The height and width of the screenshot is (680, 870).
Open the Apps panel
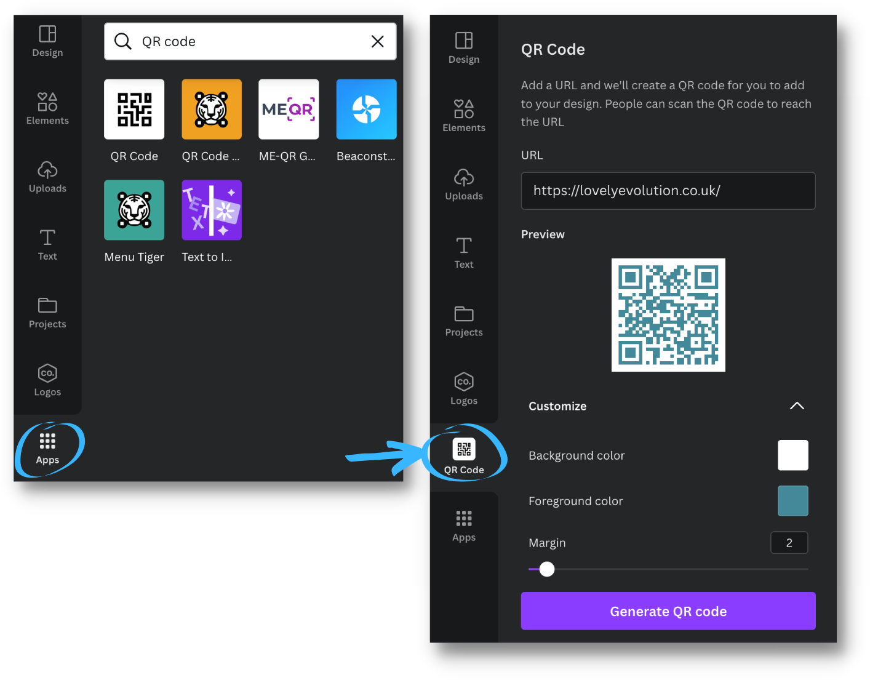[x=47, y=448]
